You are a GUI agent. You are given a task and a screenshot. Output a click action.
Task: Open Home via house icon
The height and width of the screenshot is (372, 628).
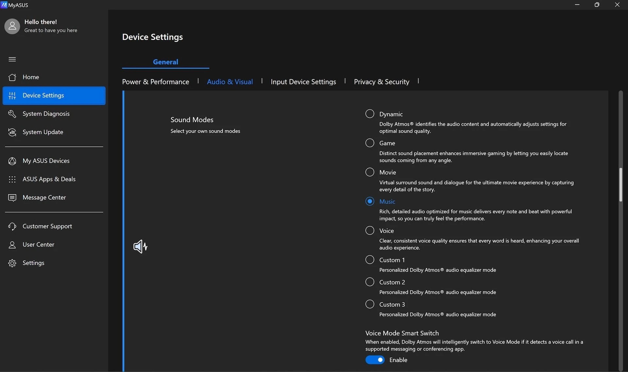[12, 77]
